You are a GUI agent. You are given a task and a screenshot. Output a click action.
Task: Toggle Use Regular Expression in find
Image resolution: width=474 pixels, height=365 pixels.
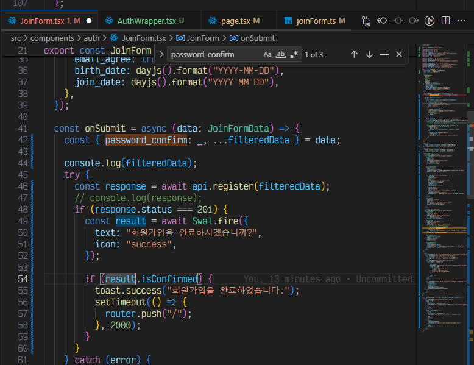[294, 54]
